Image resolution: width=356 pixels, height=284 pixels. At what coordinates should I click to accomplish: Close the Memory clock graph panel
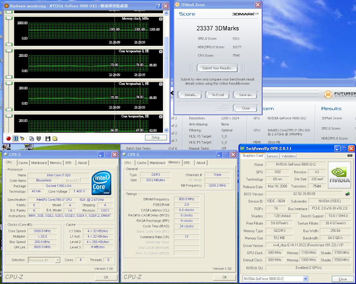point(161,20)
